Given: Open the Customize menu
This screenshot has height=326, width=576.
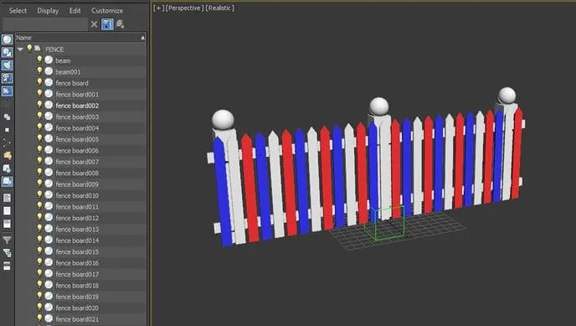Looking at the screenshot, I should point(107,11).
